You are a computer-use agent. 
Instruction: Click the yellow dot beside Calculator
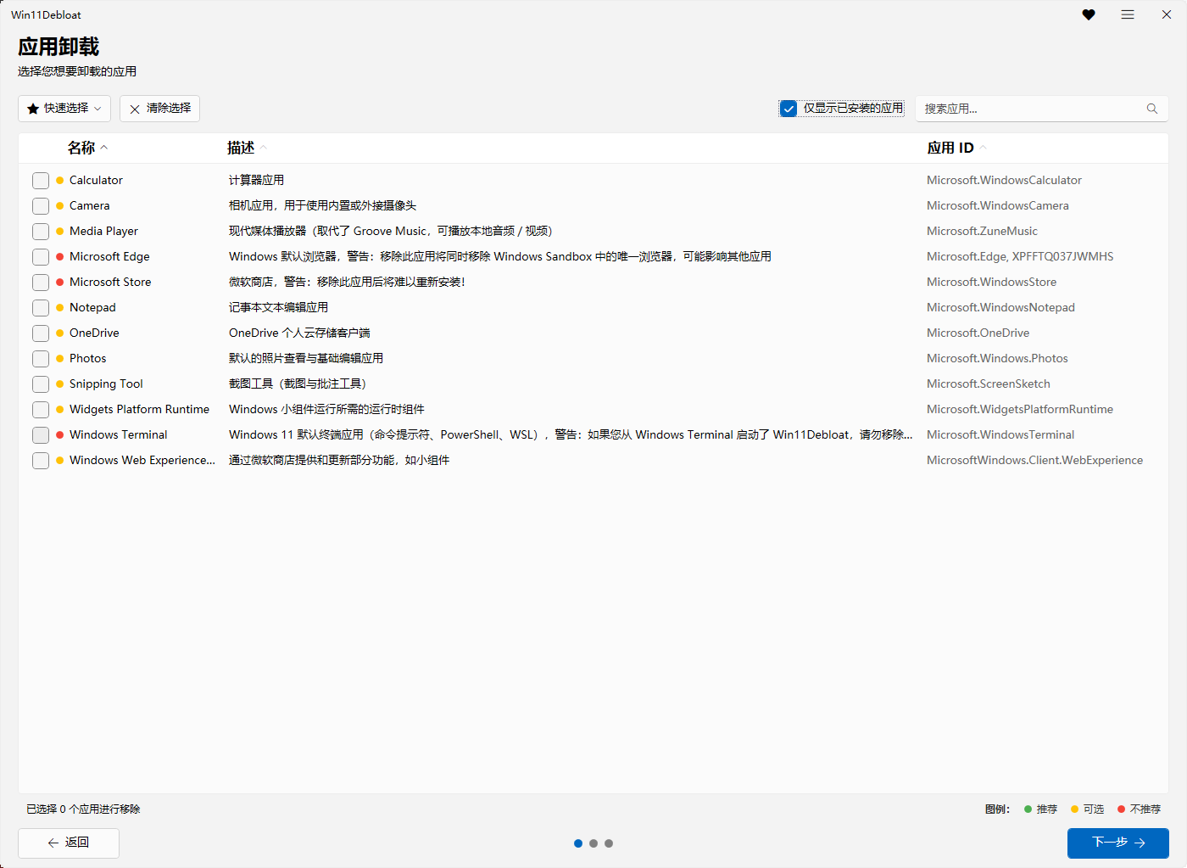59,180
